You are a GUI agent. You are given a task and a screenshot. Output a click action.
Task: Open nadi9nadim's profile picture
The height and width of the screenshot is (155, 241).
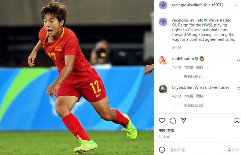(163, 60)
